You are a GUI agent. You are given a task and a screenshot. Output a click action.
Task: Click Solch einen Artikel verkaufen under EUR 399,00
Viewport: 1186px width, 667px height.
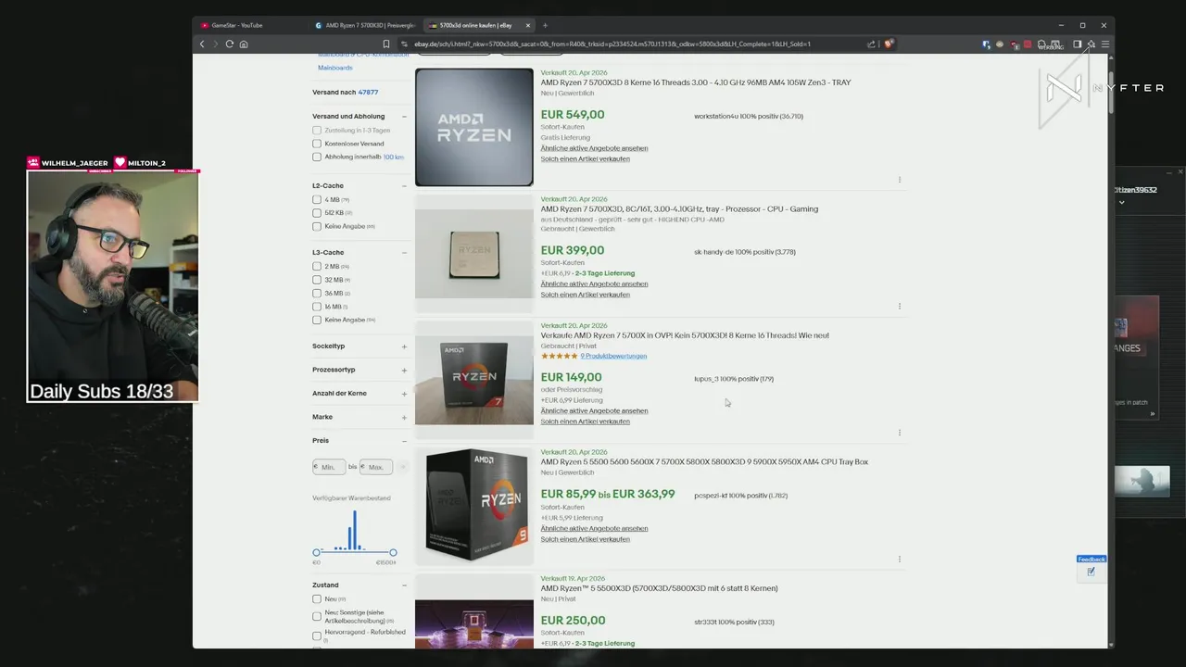(x=585, y=295)
